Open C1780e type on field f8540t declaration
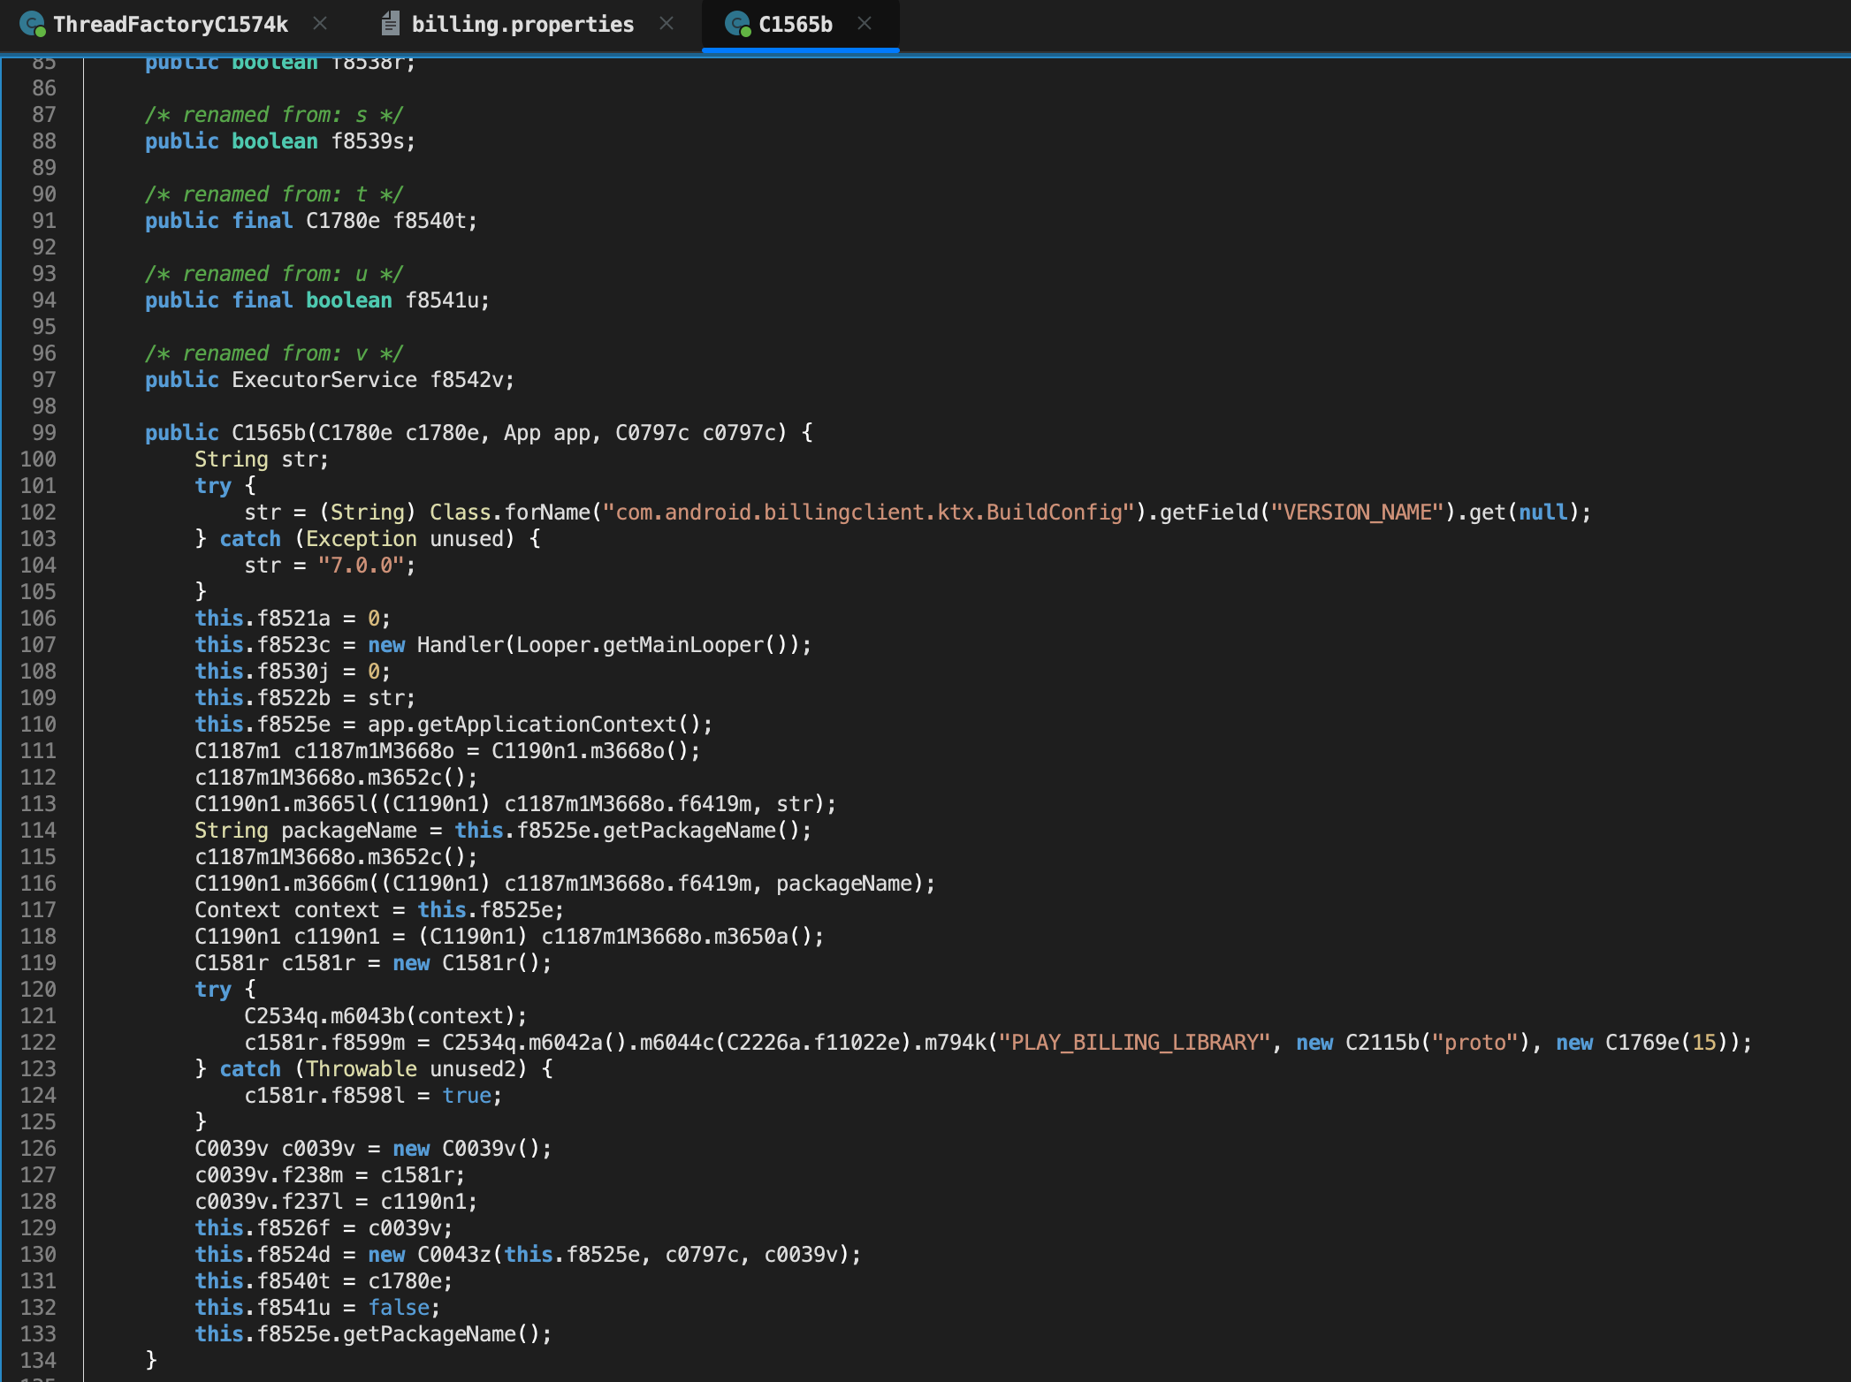The image size is (1851, 1382). tap(342, 221)
